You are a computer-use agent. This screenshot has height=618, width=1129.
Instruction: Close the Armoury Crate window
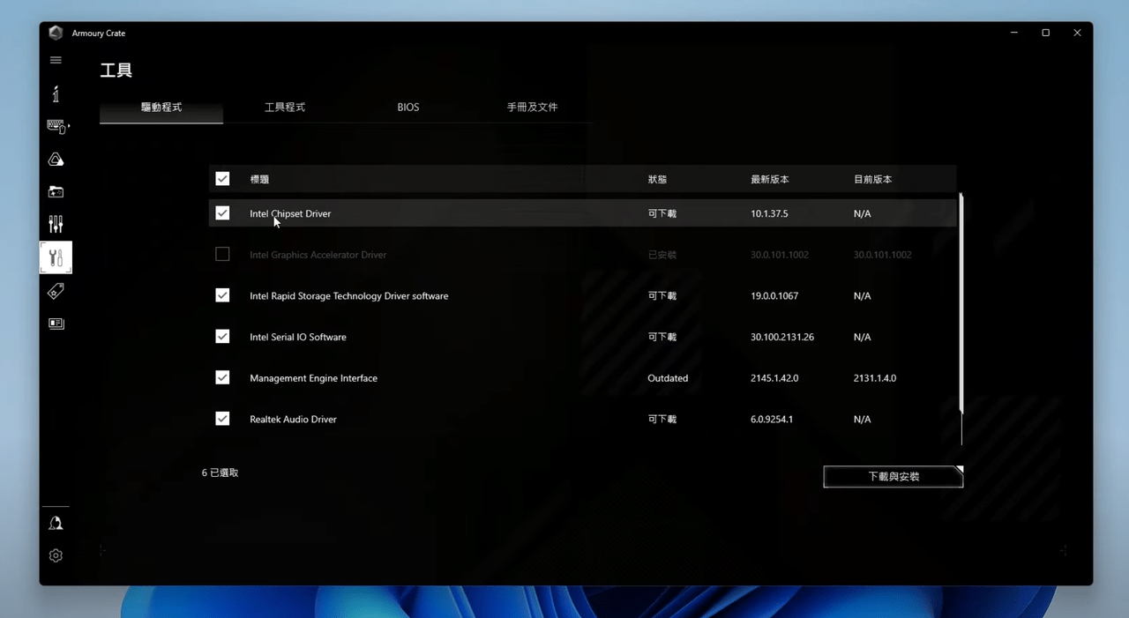[1077, 33]
